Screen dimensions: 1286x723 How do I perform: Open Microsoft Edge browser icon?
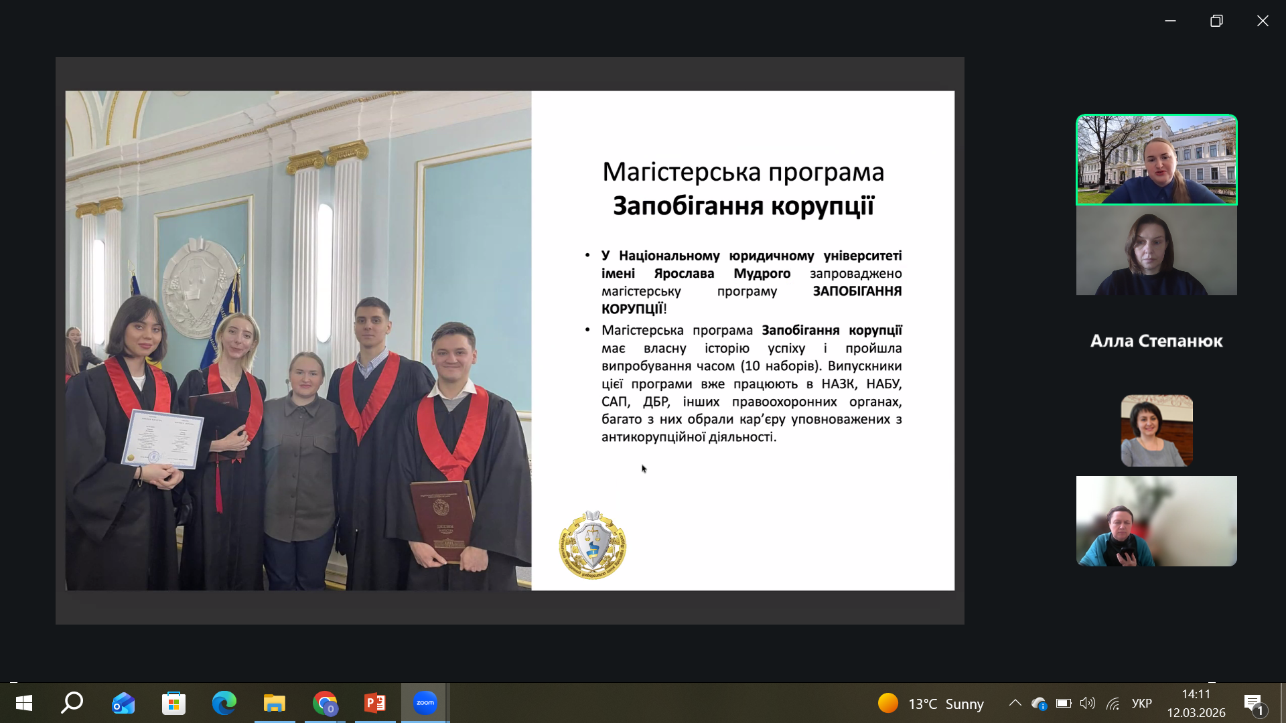tap(224, 703)
